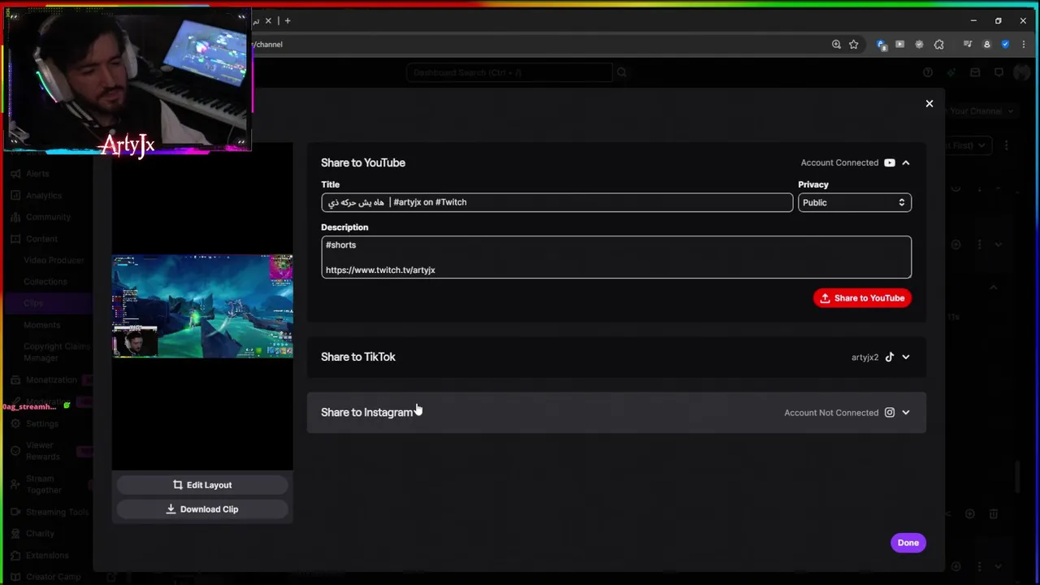
Task: Click the kebab menu next to sort dropdown
Action: (x=1007, y=145)
